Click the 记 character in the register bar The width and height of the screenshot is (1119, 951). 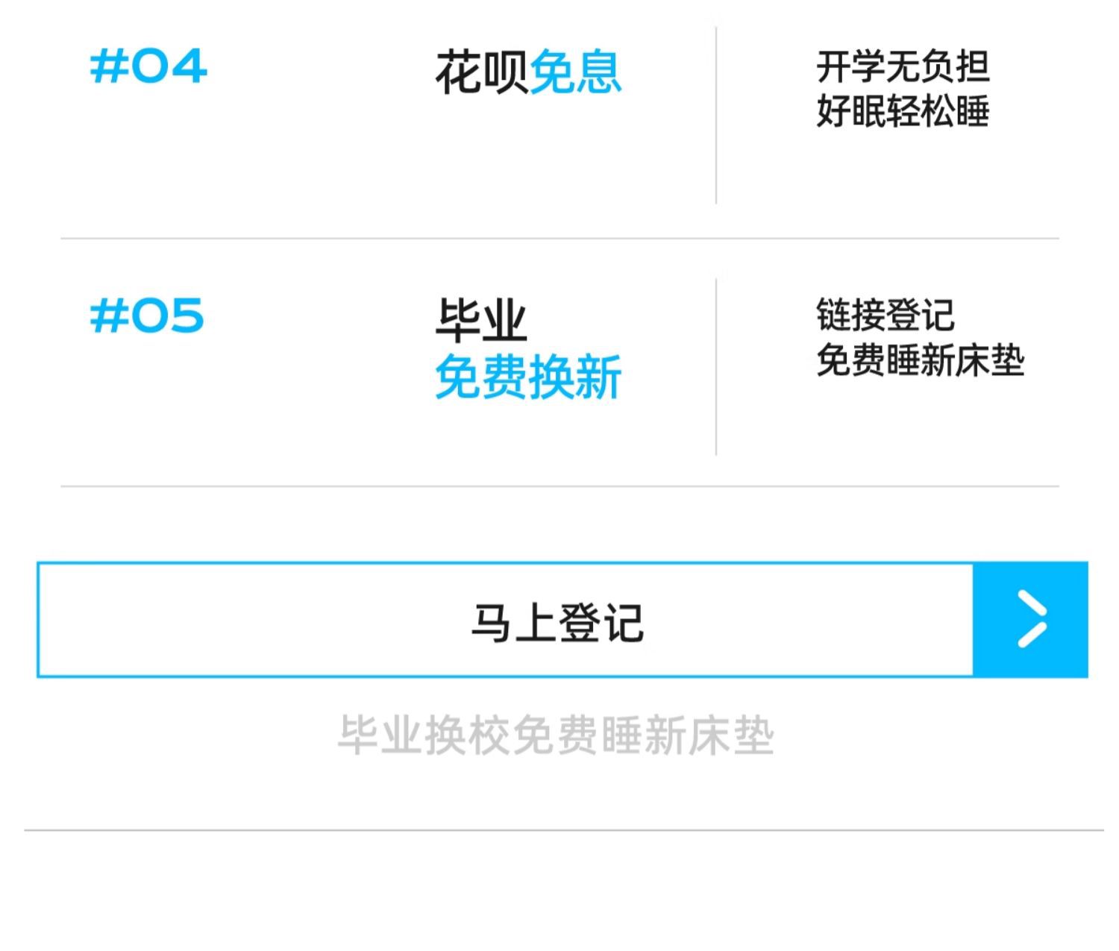click(624, 623)
